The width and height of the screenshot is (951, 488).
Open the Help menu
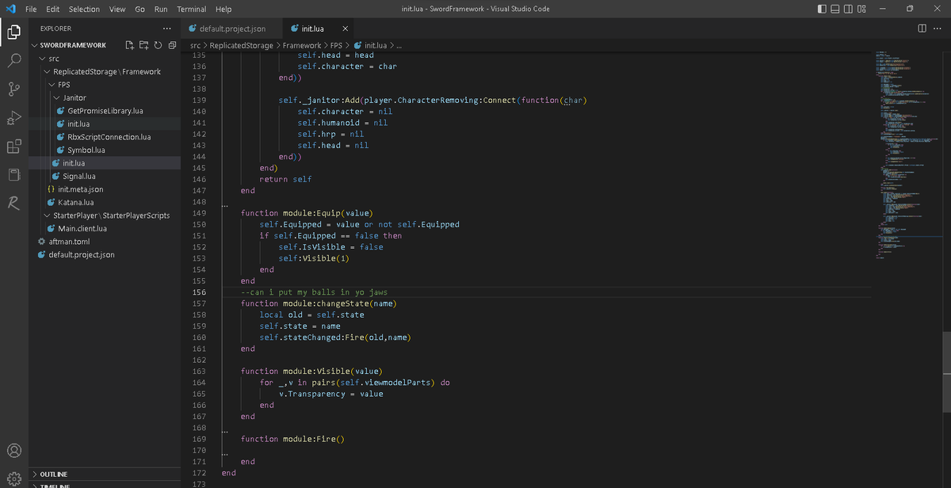(223, 9)
